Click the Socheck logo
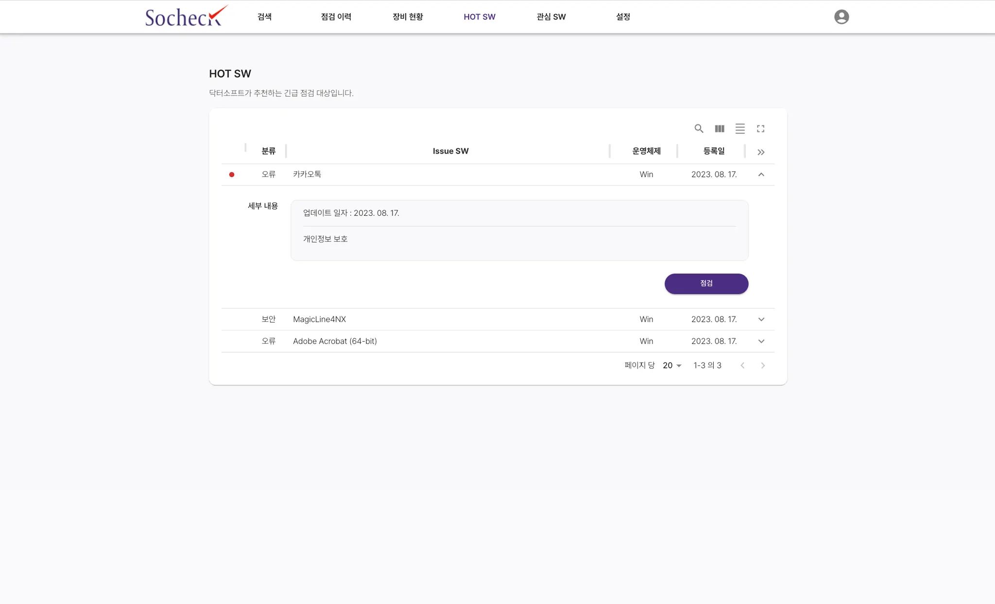Image resolution: width=995 pixels, height=604 pixels. 185,17
